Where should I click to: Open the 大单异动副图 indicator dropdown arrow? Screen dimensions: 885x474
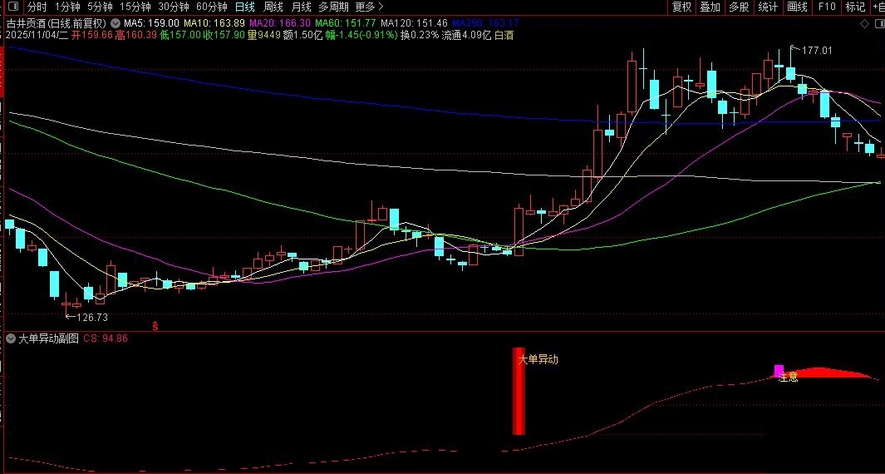point(10,338)
